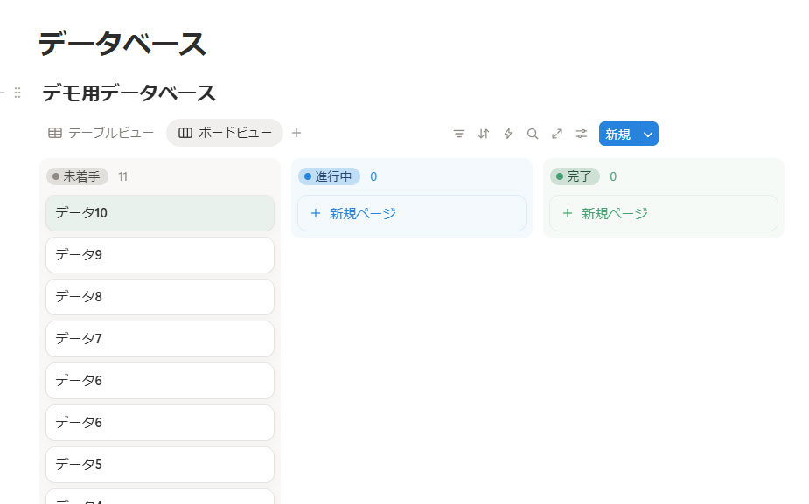Open the データ8 card
The image size is (809, 504).
[160, 297]
